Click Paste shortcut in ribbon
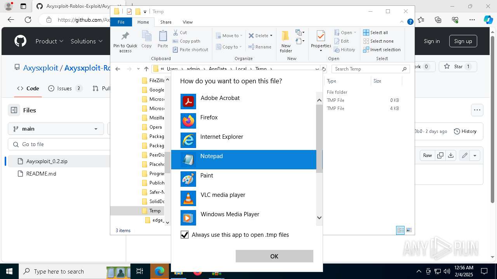The height and width of the screenshot is (279, 497). coord(190,50)
